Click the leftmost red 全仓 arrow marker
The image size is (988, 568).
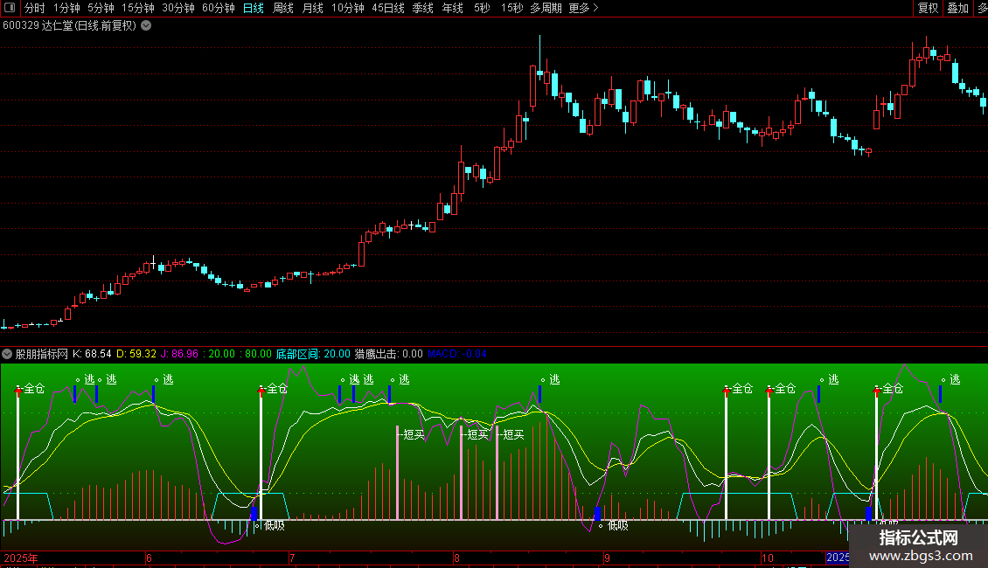tap(18, 392)
